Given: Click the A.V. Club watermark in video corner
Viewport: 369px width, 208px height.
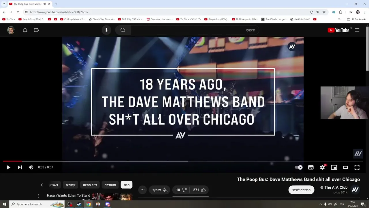Looking at the screenshot, I should click(358, 154).
